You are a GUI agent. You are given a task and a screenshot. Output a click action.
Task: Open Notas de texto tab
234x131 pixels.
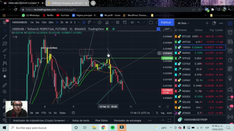point(81,120)
